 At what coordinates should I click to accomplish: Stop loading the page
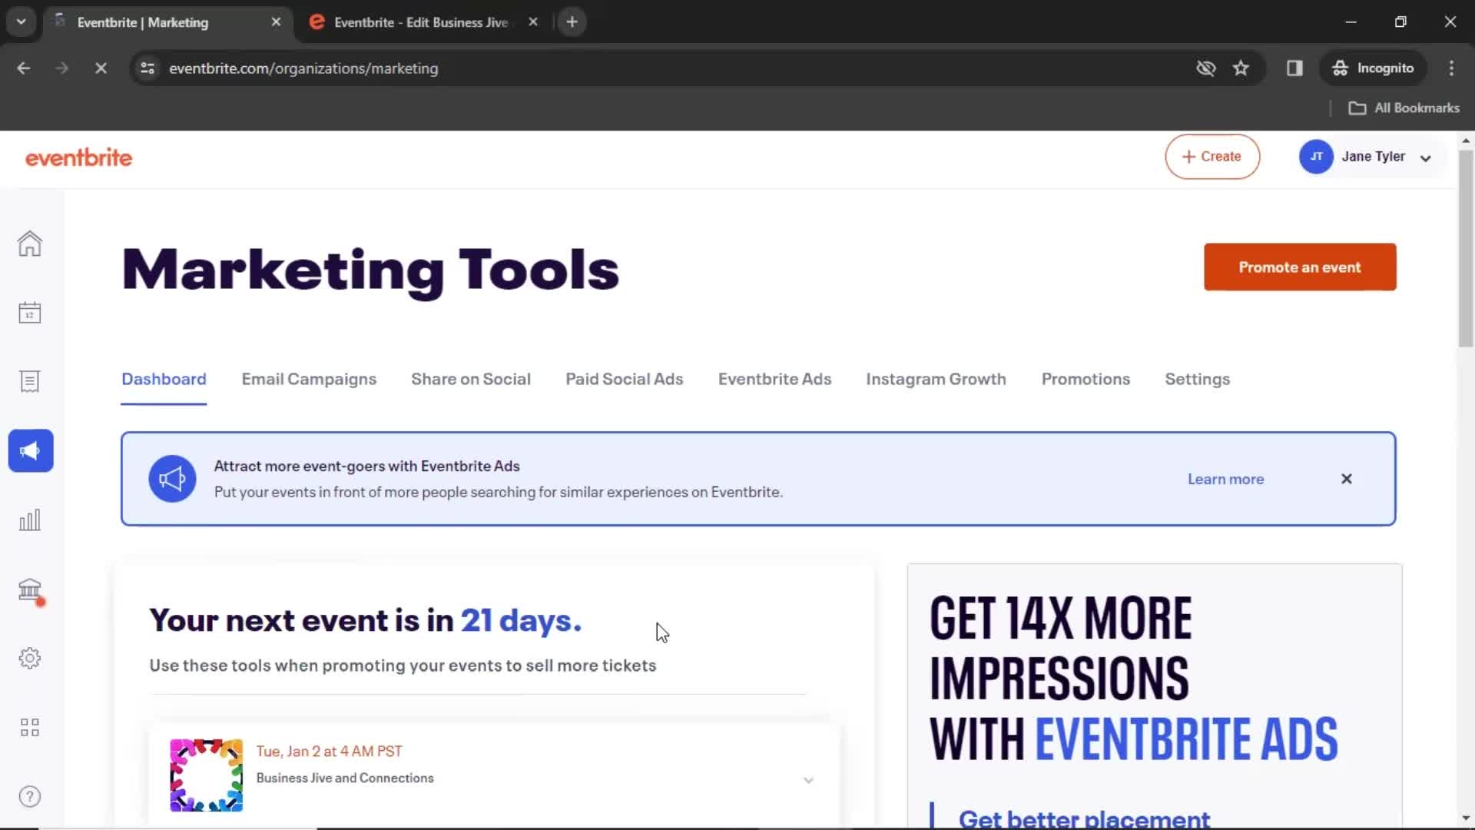(x=101, y=68)
